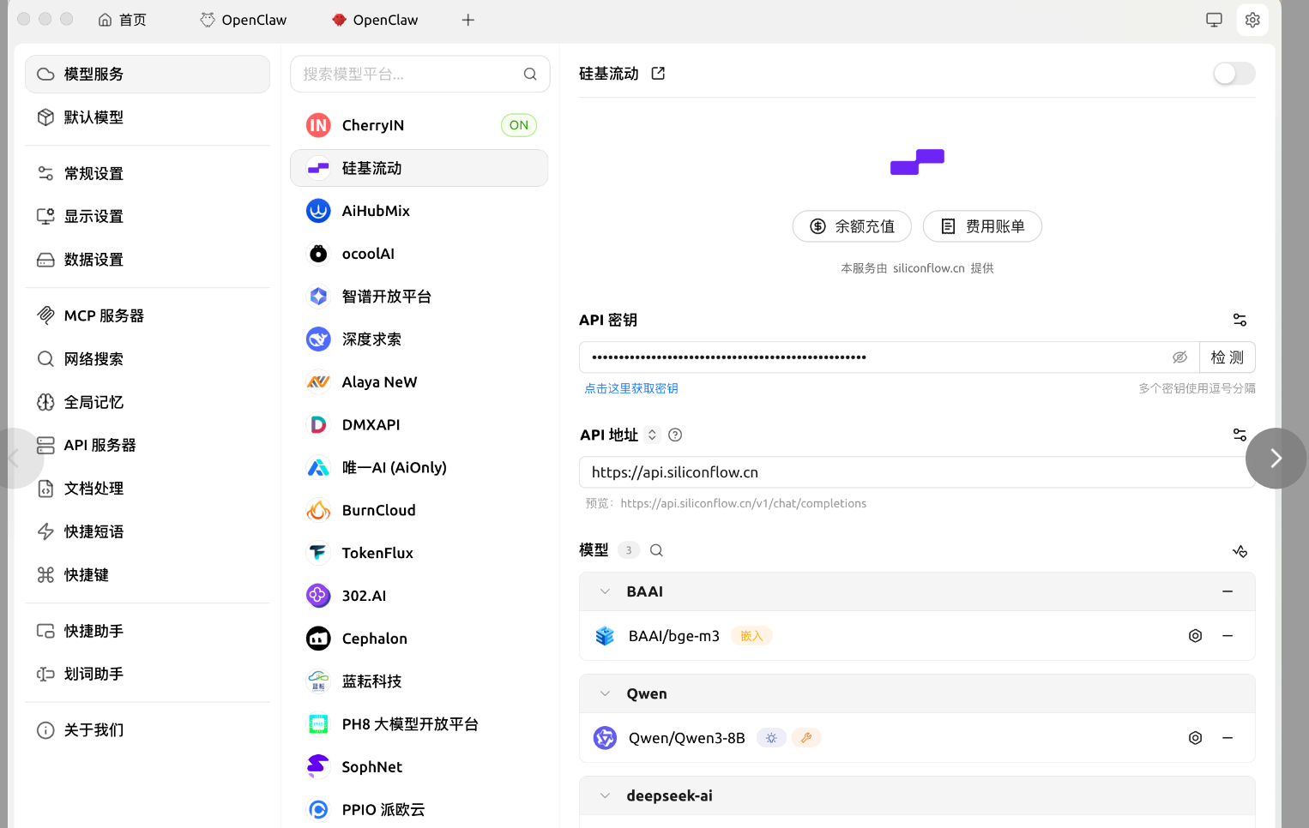Collapse the BAAI model group
The image size is (1309, 828).
pyautogui.click(x=605, y=591)
